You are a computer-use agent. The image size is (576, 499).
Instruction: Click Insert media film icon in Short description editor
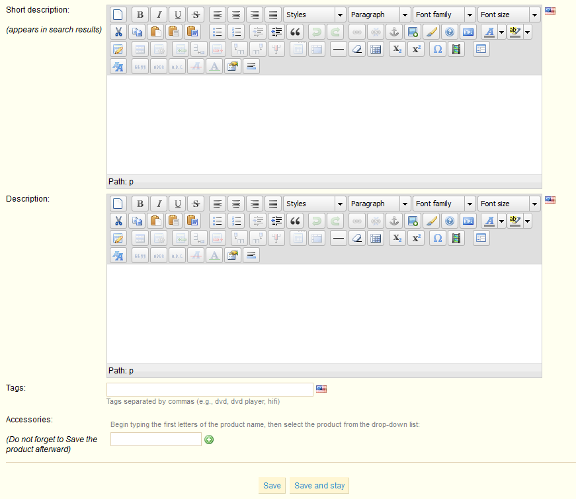(x=456, y=49)
